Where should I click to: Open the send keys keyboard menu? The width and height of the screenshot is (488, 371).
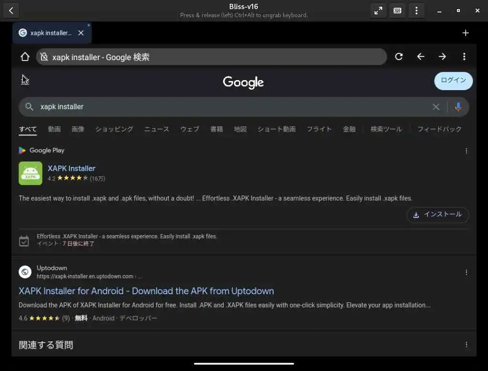coord(397,10)
